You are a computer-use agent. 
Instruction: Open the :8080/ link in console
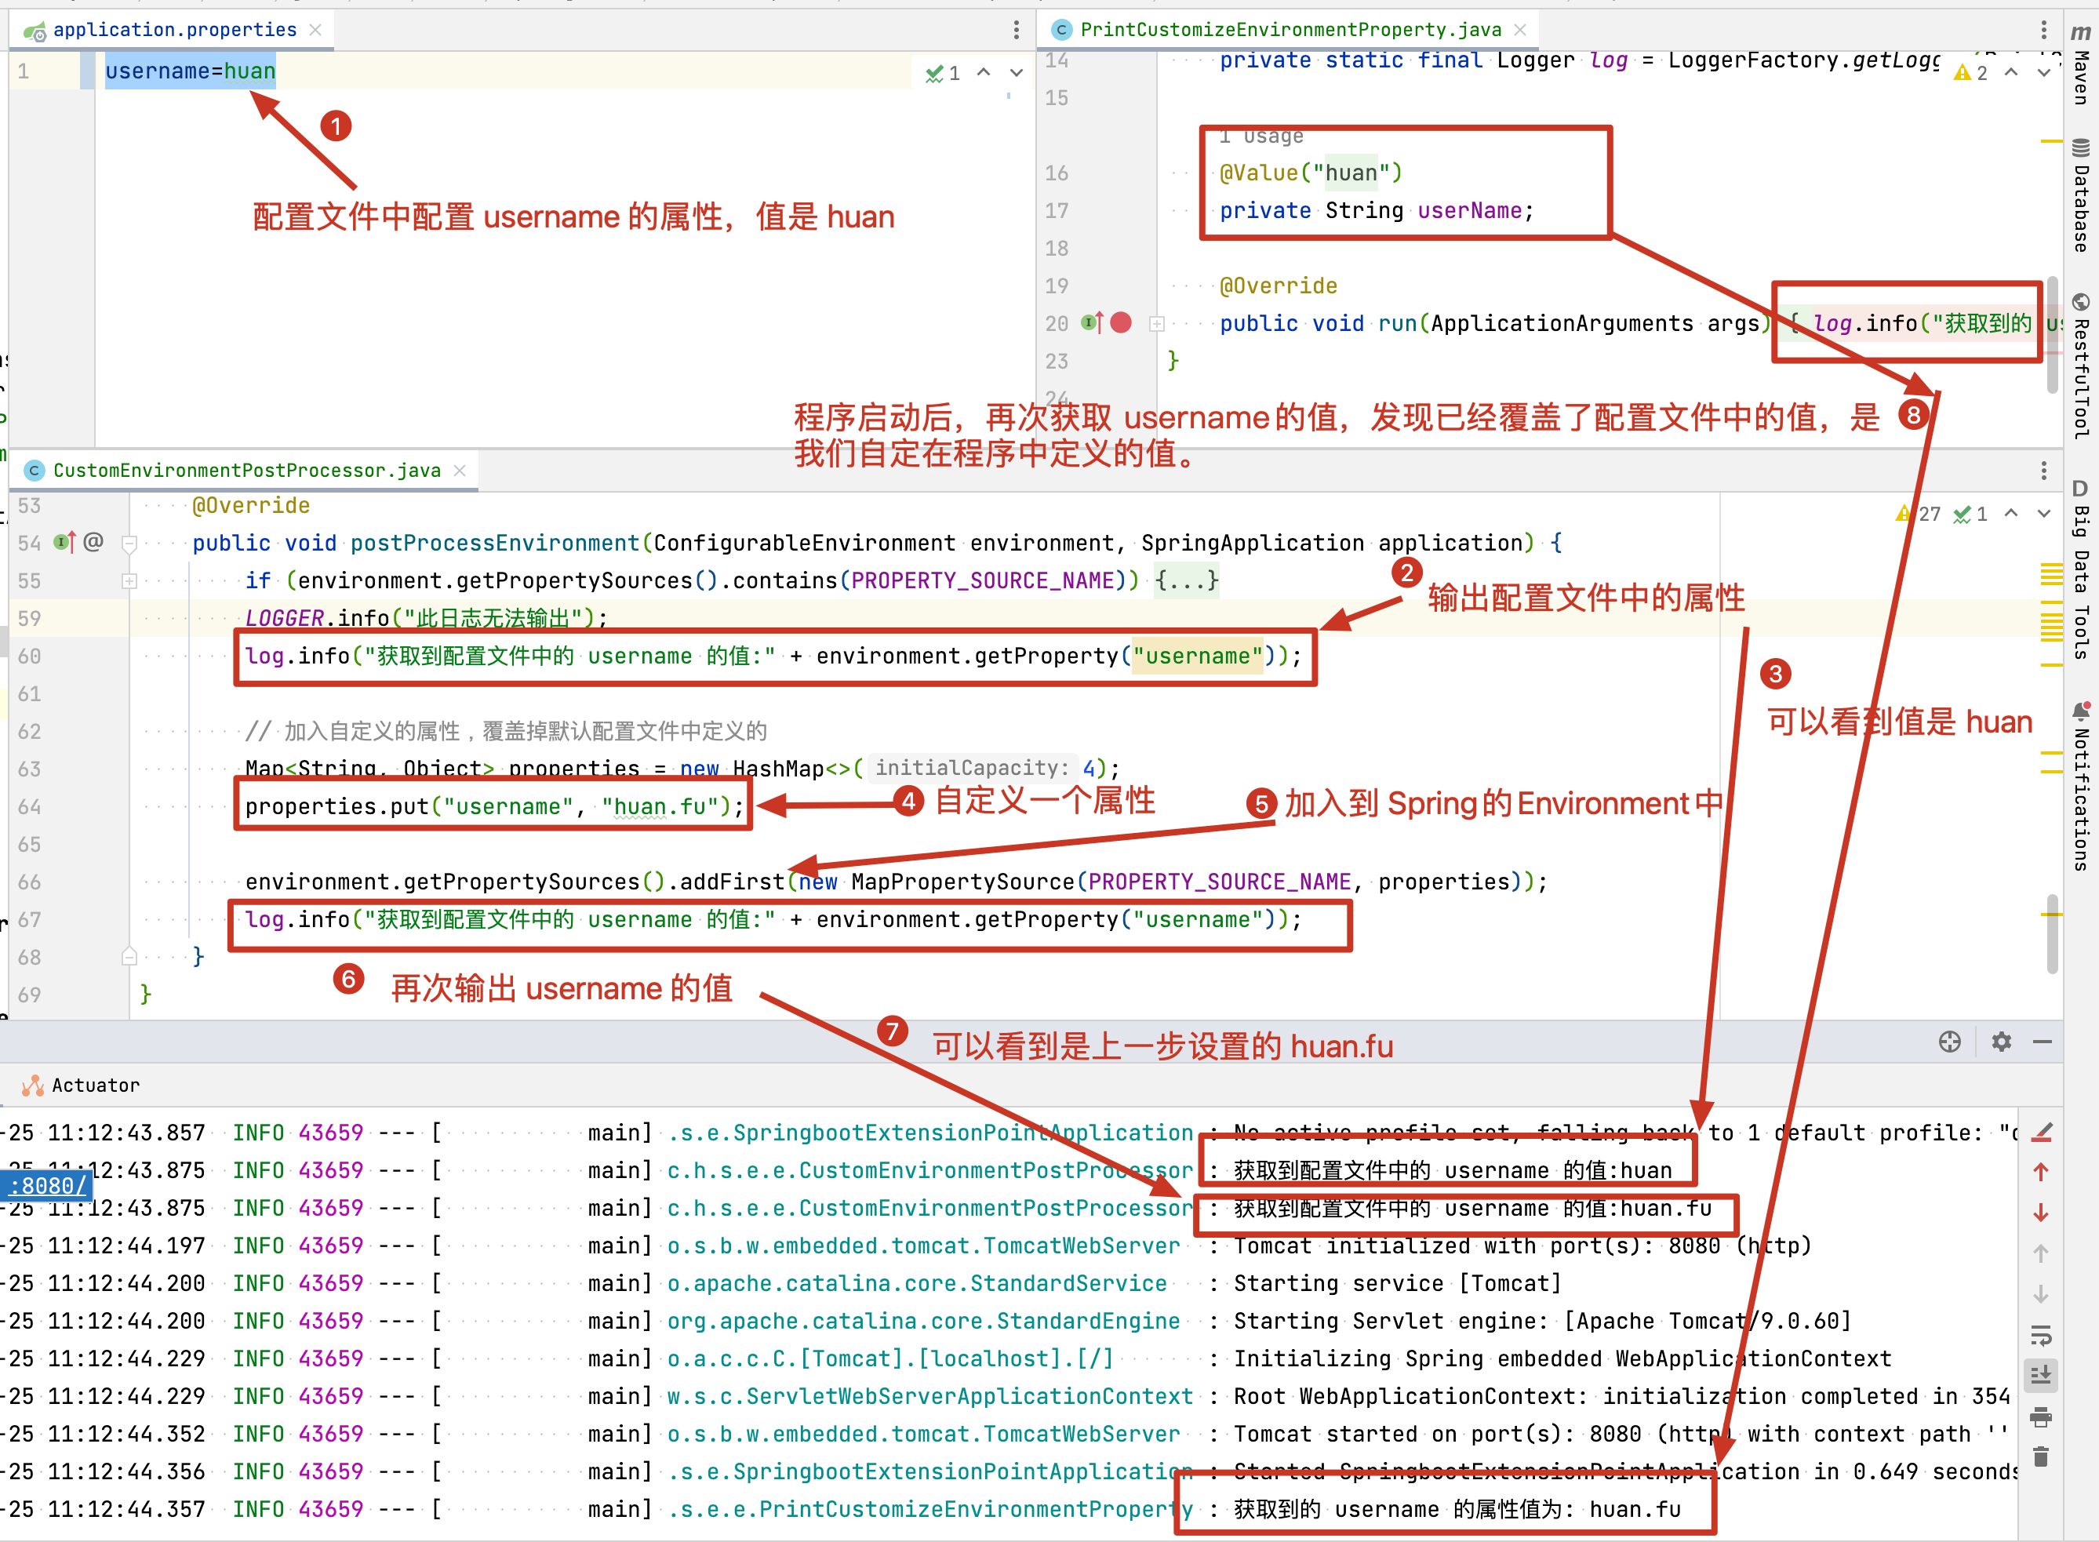46,1185
